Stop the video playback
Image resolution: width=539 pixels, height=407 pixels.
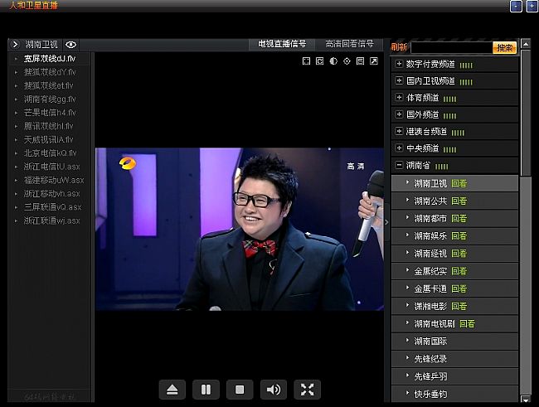coord(240,390)
